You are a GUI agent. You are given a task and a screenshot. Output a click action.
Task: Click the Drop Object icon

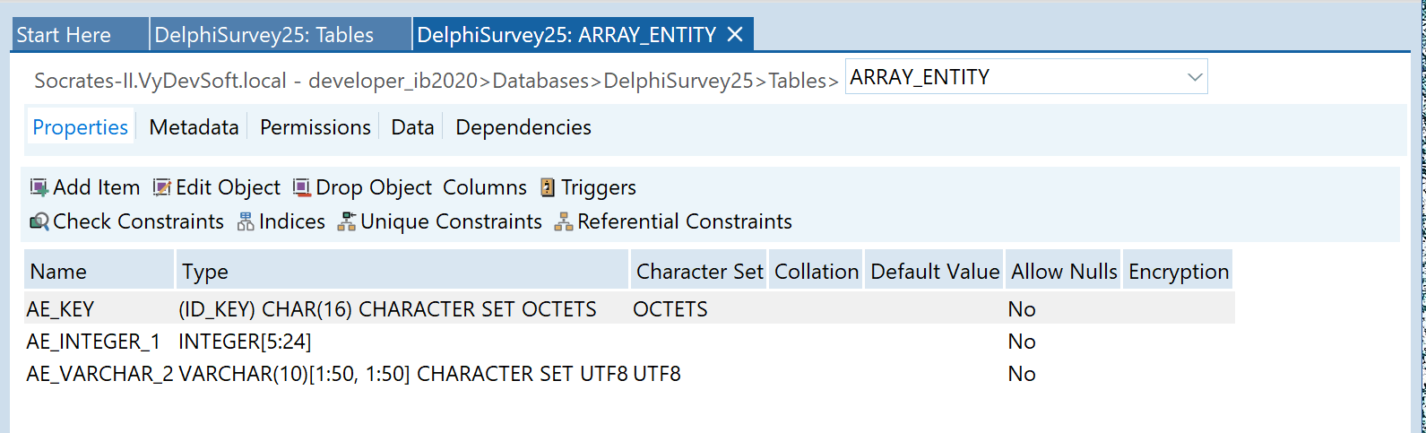(x=302, y=187)
